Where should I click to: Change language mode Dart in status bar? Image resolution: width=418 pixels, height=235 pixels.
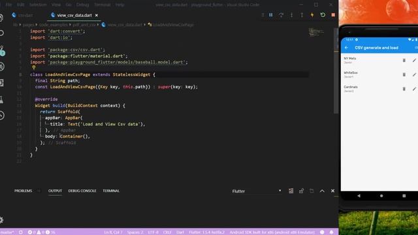(x=180, y=232)
